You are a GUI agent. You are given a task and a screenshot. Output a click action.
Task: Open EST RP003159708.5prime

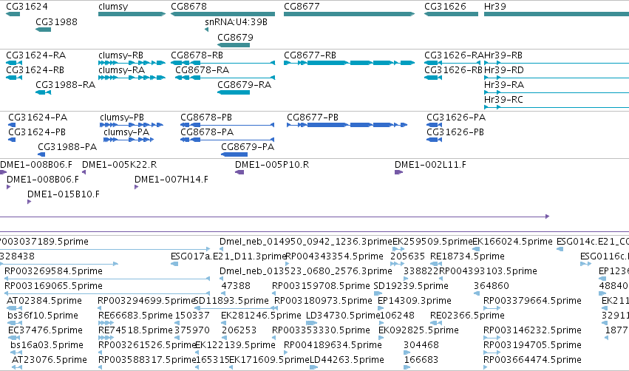[x=321, y=285]
